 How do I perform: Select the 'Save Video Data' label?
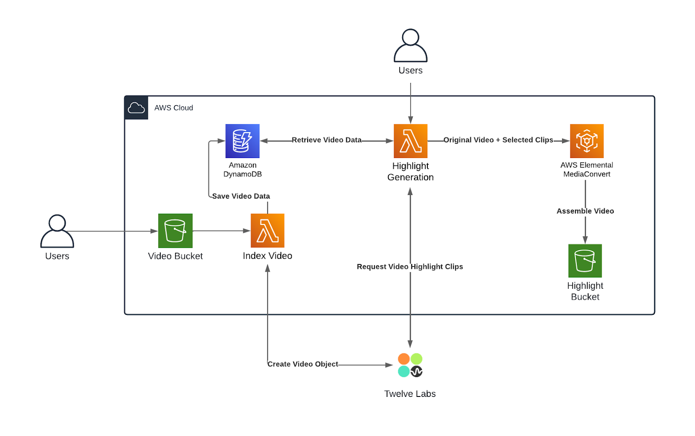pos(241,196)
